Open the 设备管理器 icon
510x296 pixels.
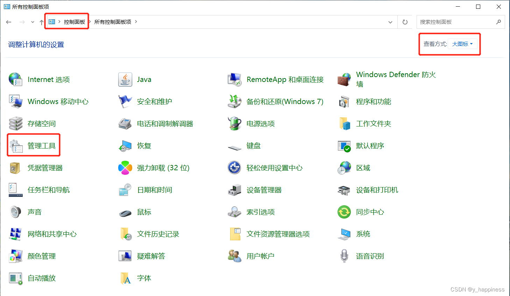[234, 190]
